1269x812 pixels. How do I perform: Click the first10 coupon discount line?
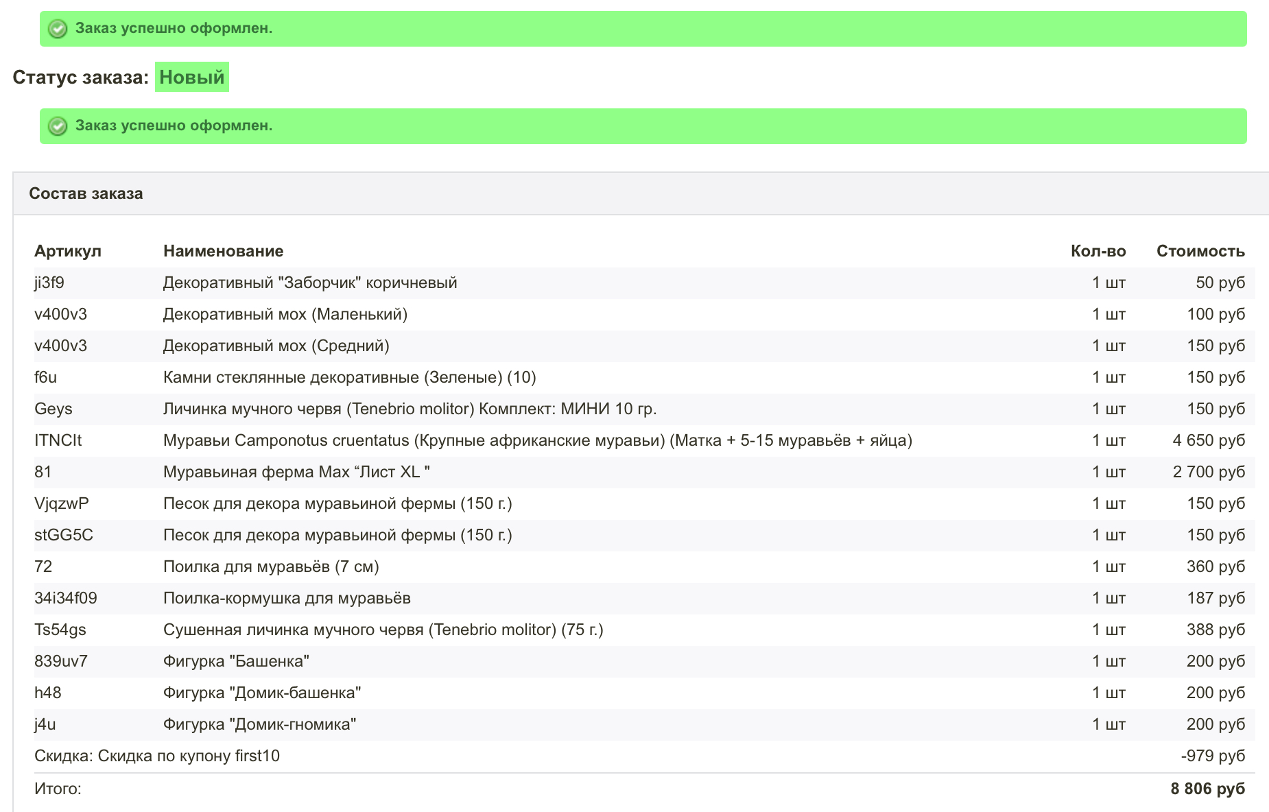click(157, 756)
